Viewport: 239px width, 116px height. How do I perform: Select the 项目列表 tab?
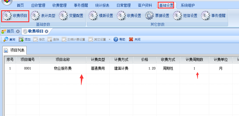coord(15,50)
